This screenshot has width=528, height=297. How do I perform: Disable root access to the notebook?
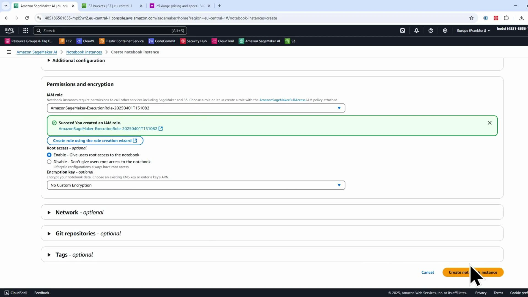(49, 162)
